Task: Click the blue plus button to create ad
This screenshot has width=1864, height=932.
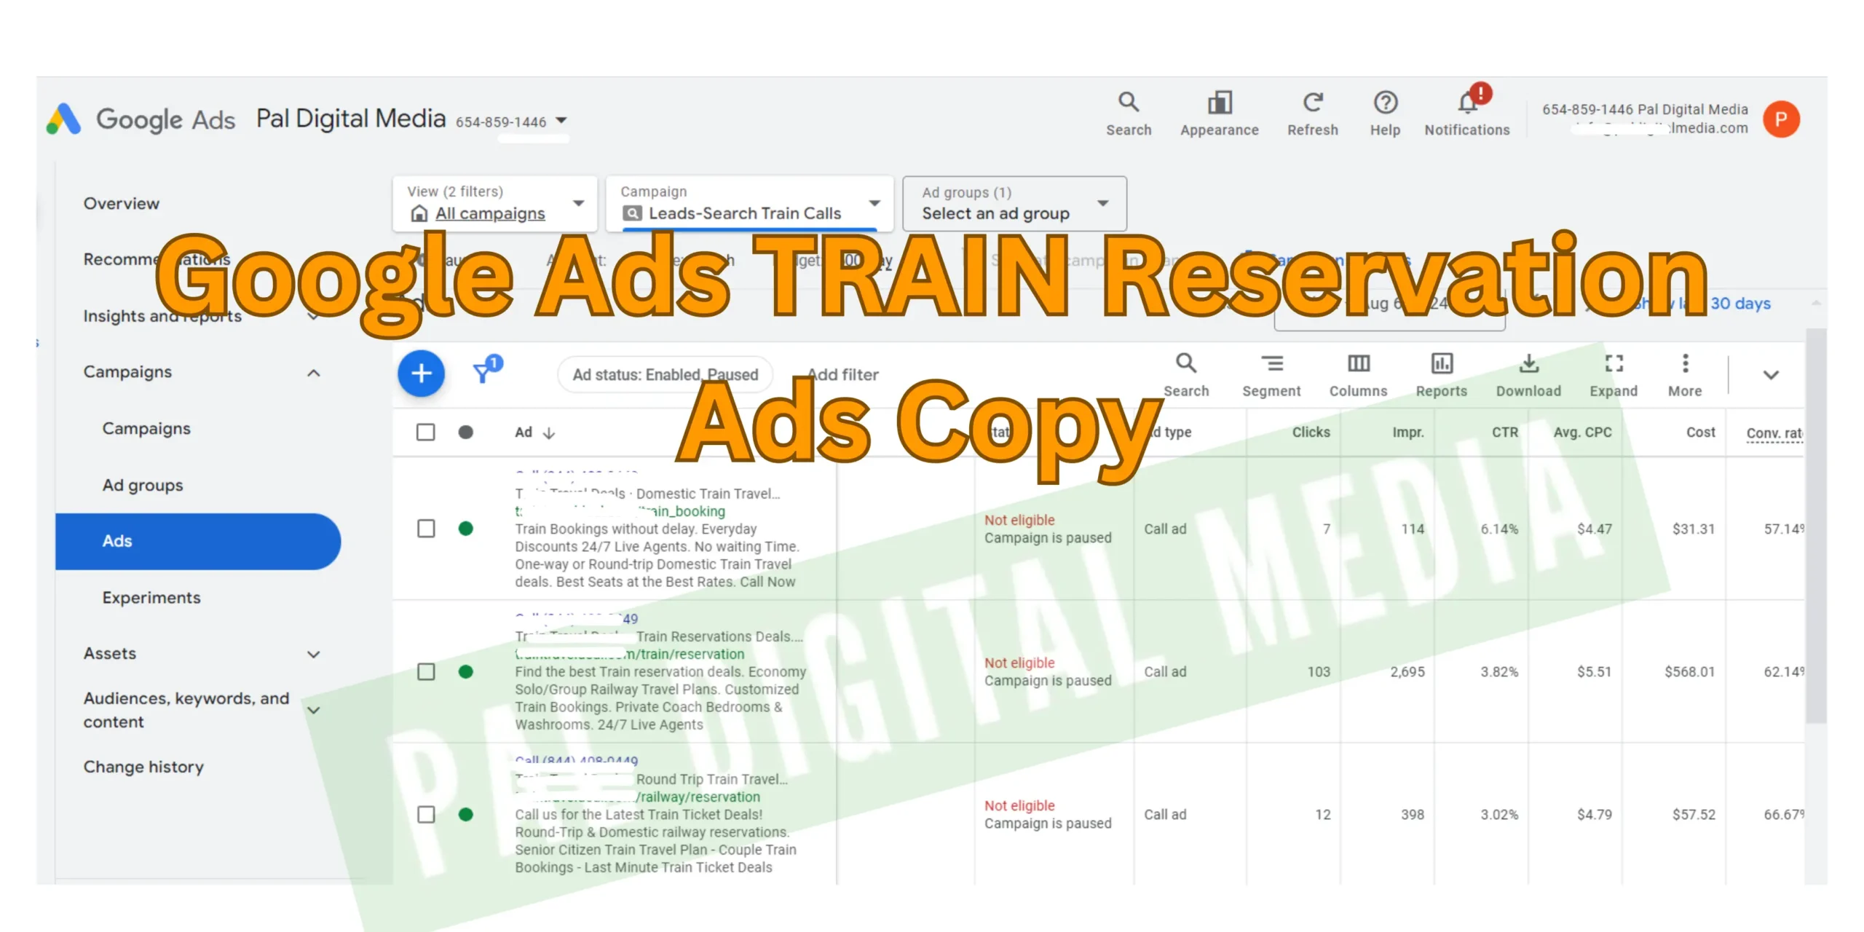Action: [x=423, y=374]
